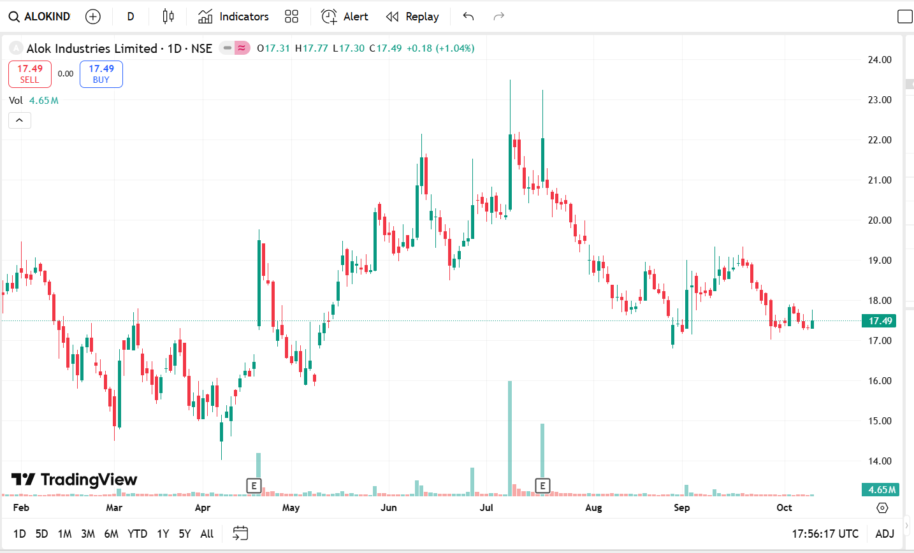Open the Indicators panel
Viewport: 914px width, 553px height.
click(x=233, y=17)
